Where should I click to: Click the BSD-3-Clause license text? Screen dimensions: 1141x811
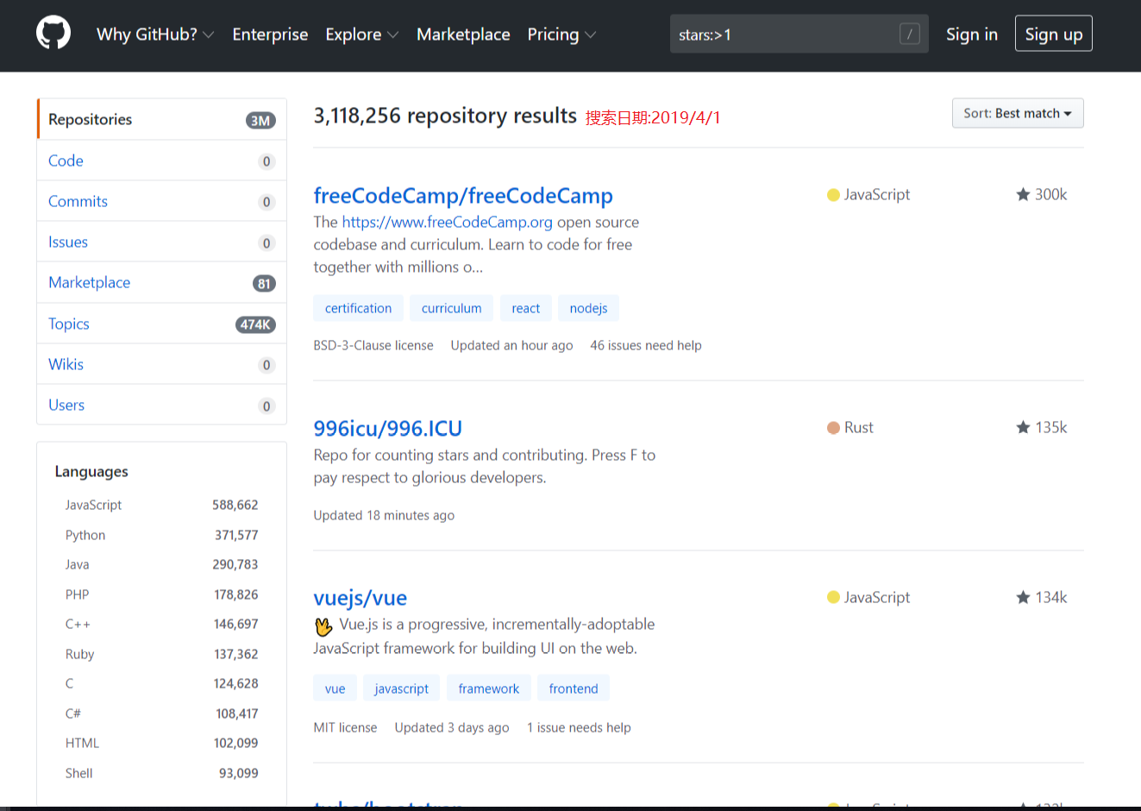coord(373,345)
